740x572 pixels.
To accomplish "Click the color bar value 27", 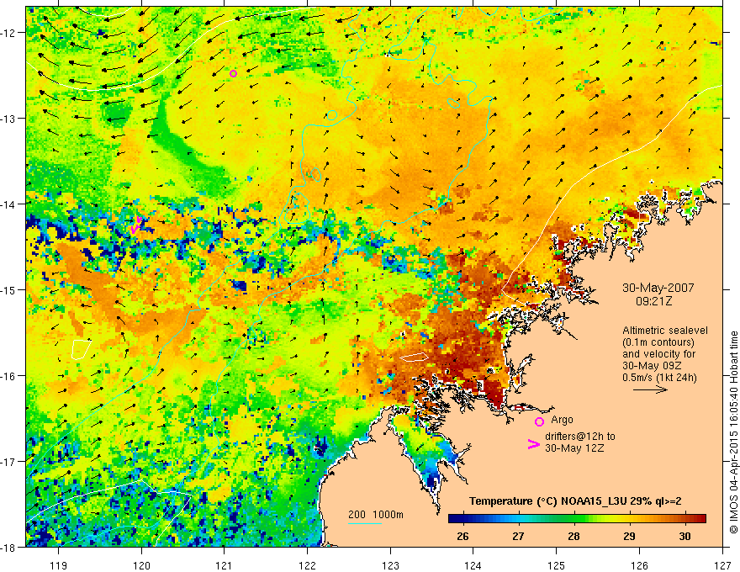I will click(518, 536).
